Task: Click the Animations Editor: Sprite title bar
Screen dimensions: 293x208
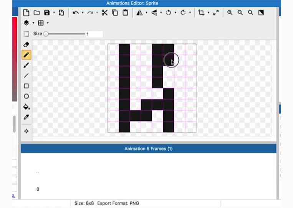Action: coord(147,3)
